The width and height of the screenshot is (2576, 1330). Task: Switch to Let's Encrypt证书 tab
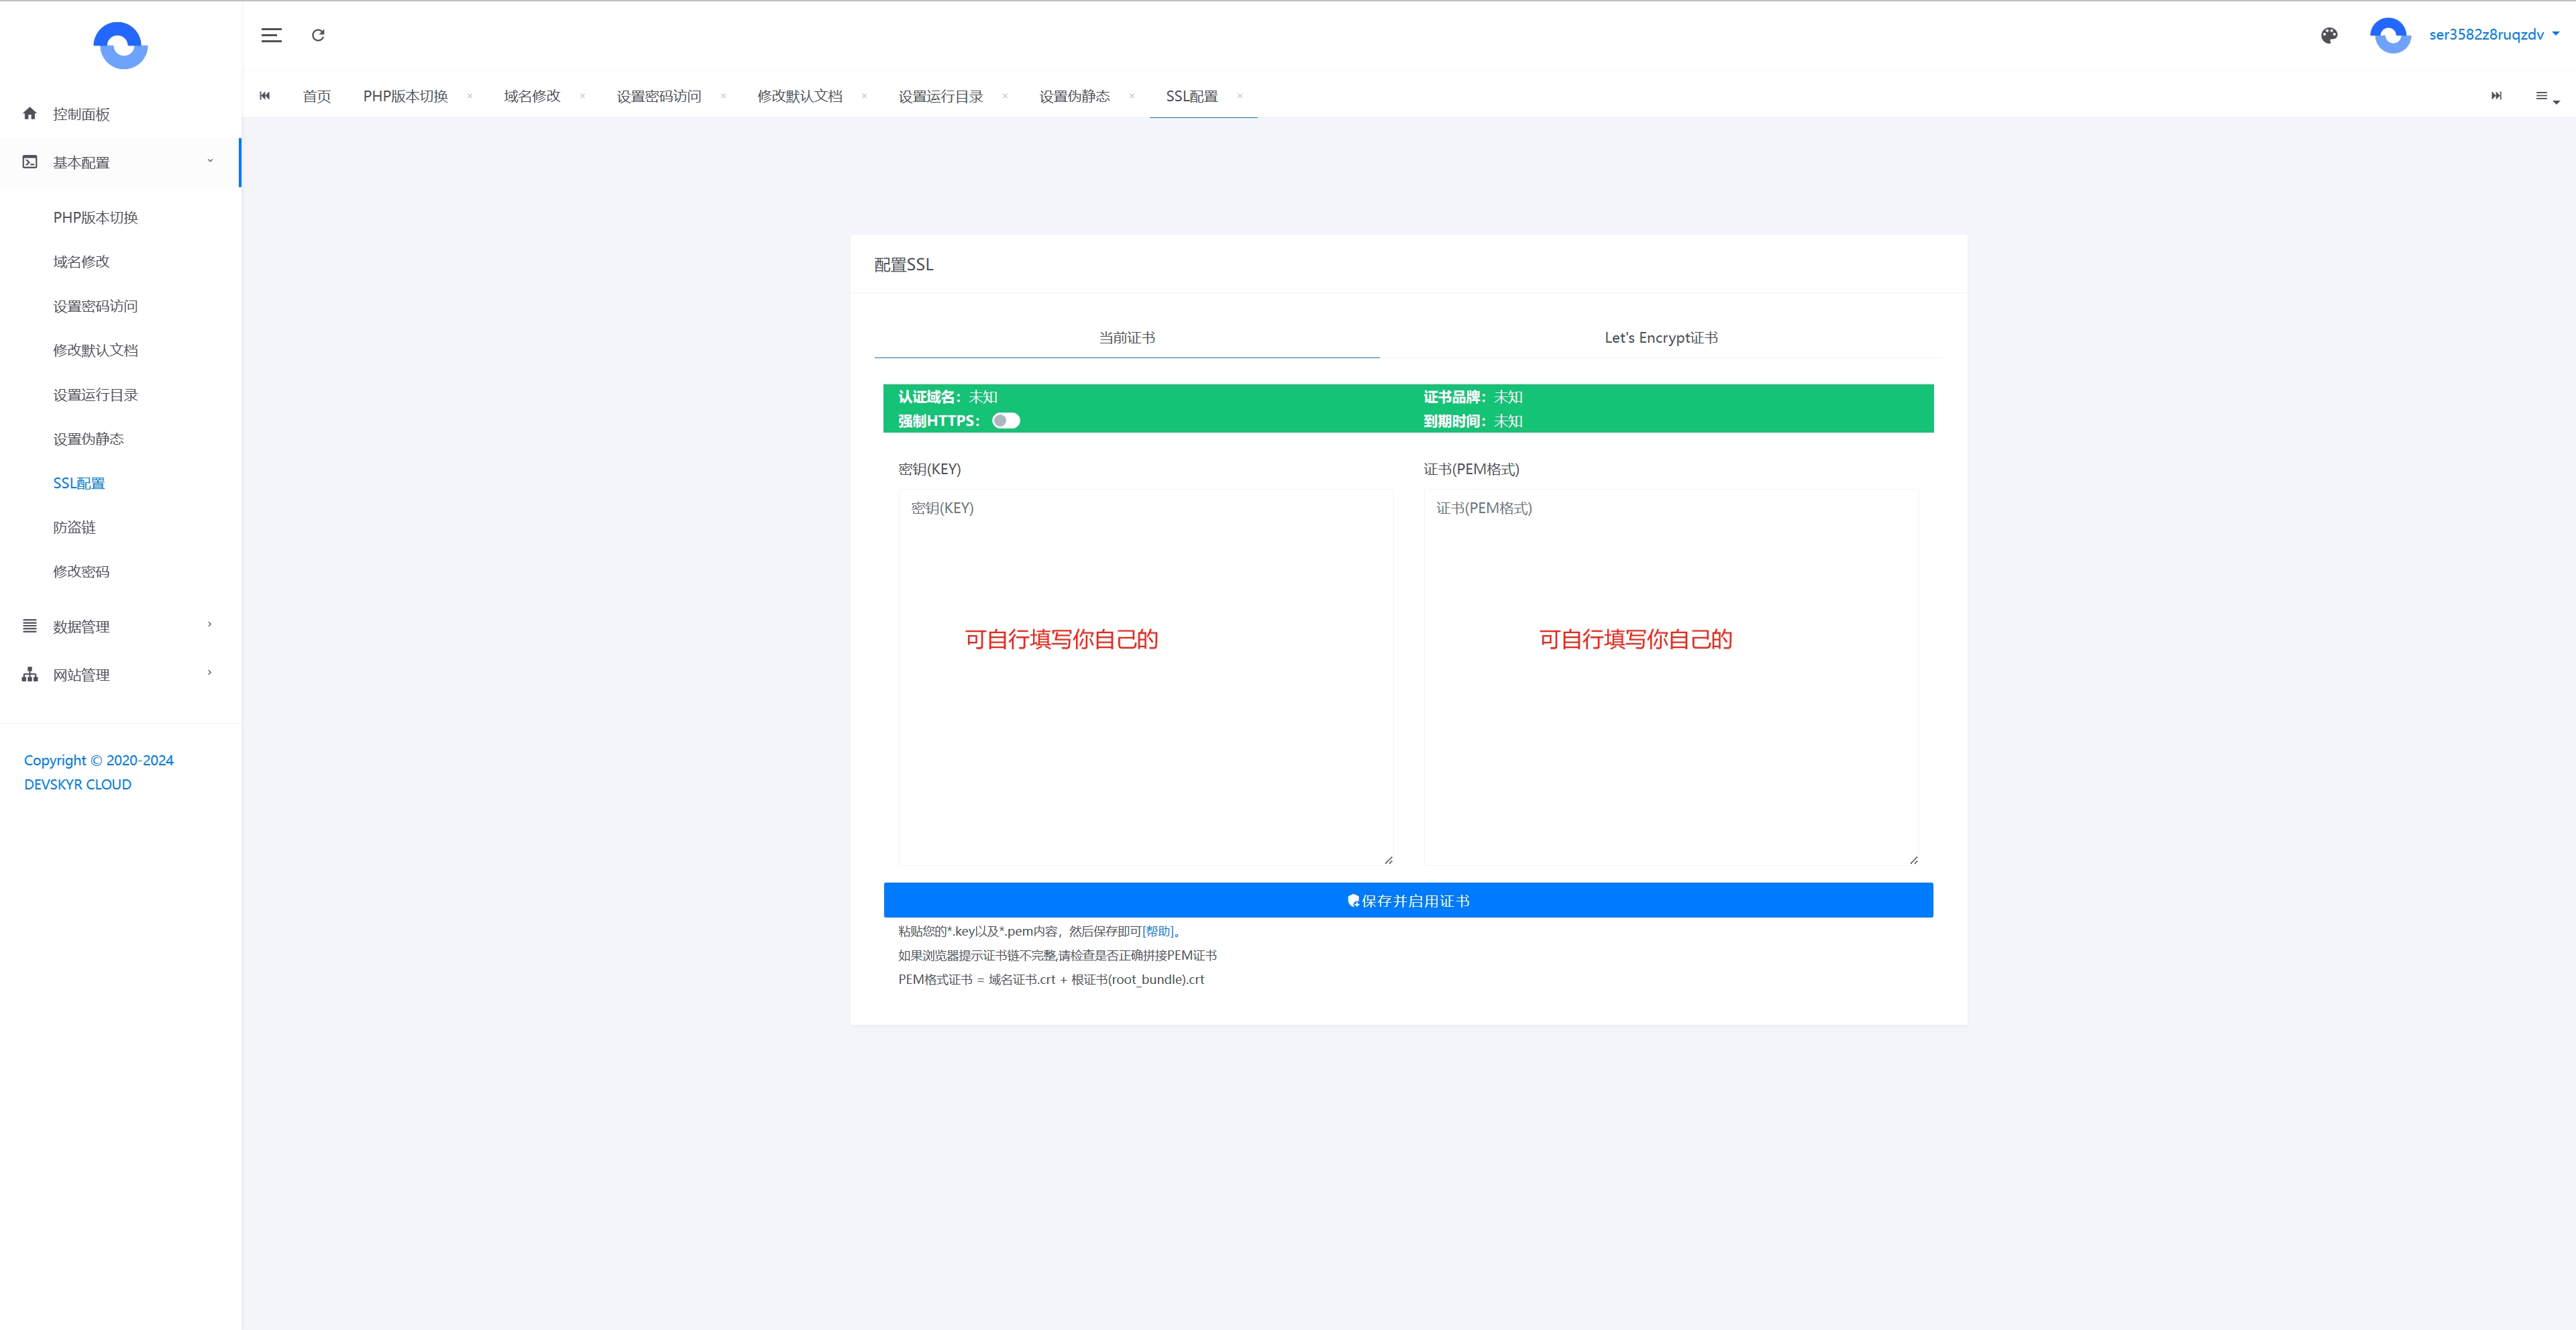click(1661, 338)
